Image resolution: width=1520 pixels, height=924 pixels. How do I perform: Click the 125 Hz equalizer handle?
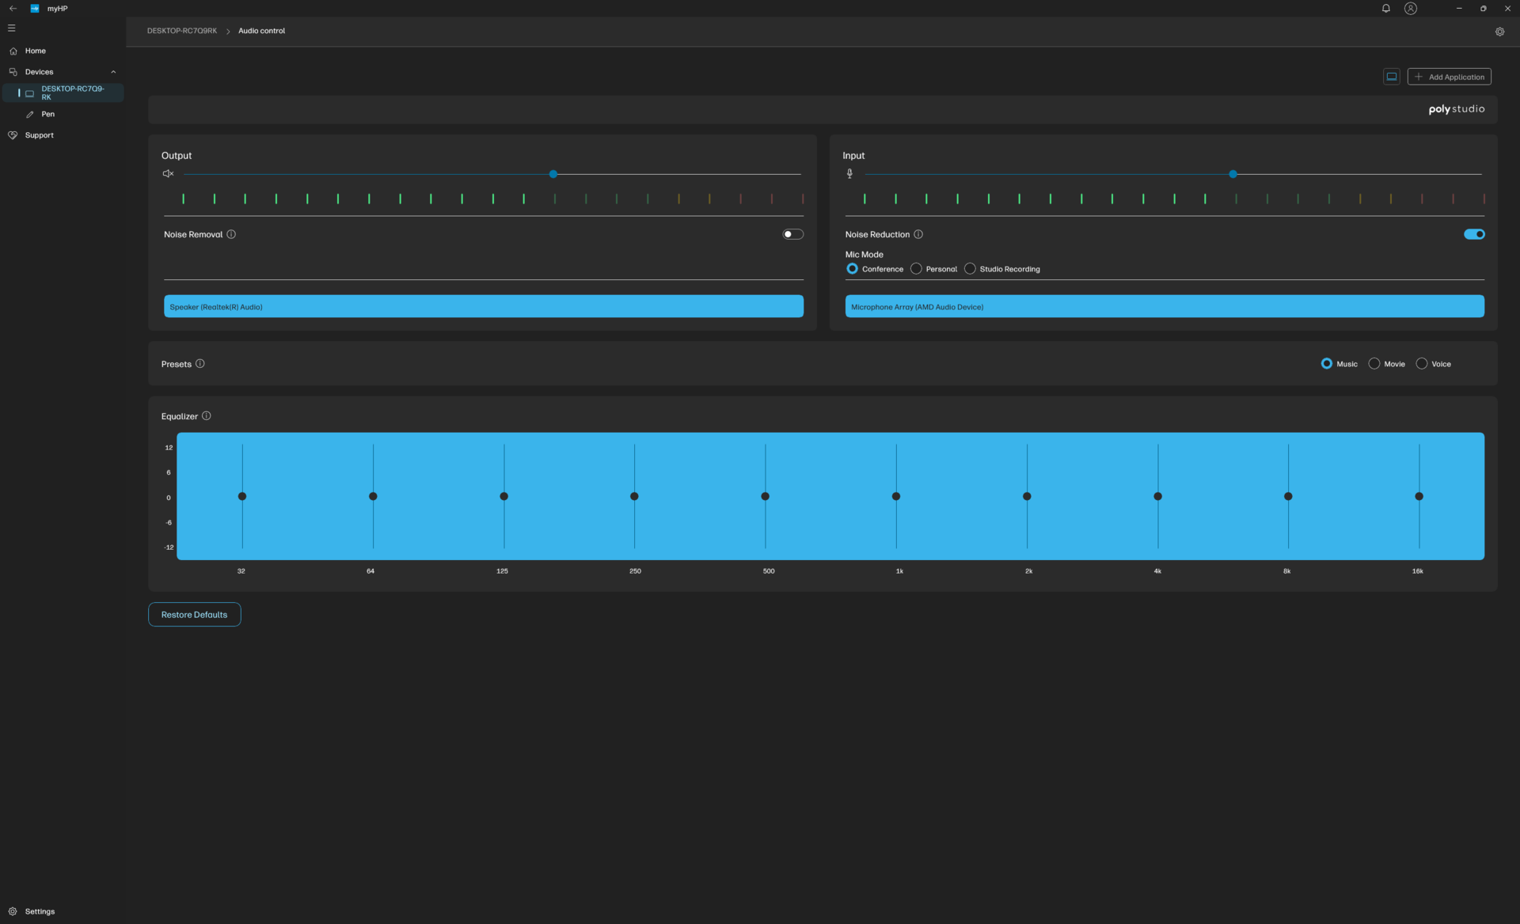pyautogui.click(x=503, y=497)
